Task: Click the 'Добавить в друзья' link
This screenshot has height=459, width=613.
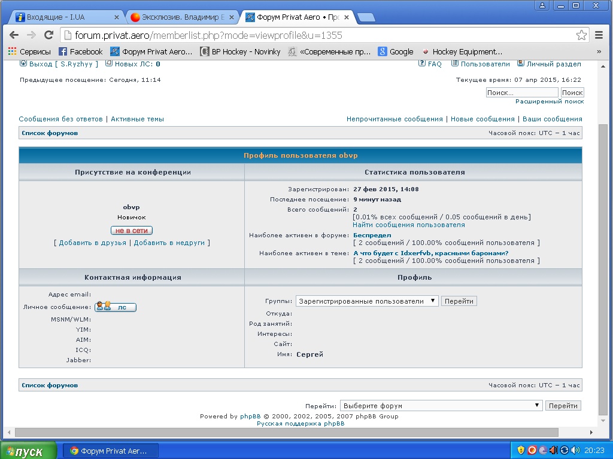Action: (92, 243)
